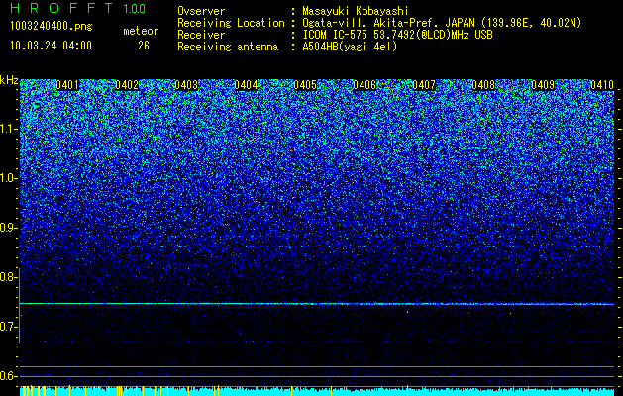Click the bright horizontal carrier signal line

point(317,304)
